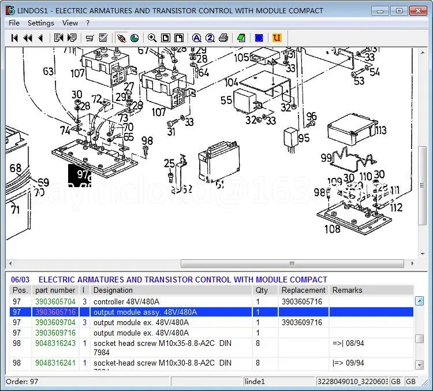Click the section title '06/03 ELECTRIC ARMATURES' heading

169,280
